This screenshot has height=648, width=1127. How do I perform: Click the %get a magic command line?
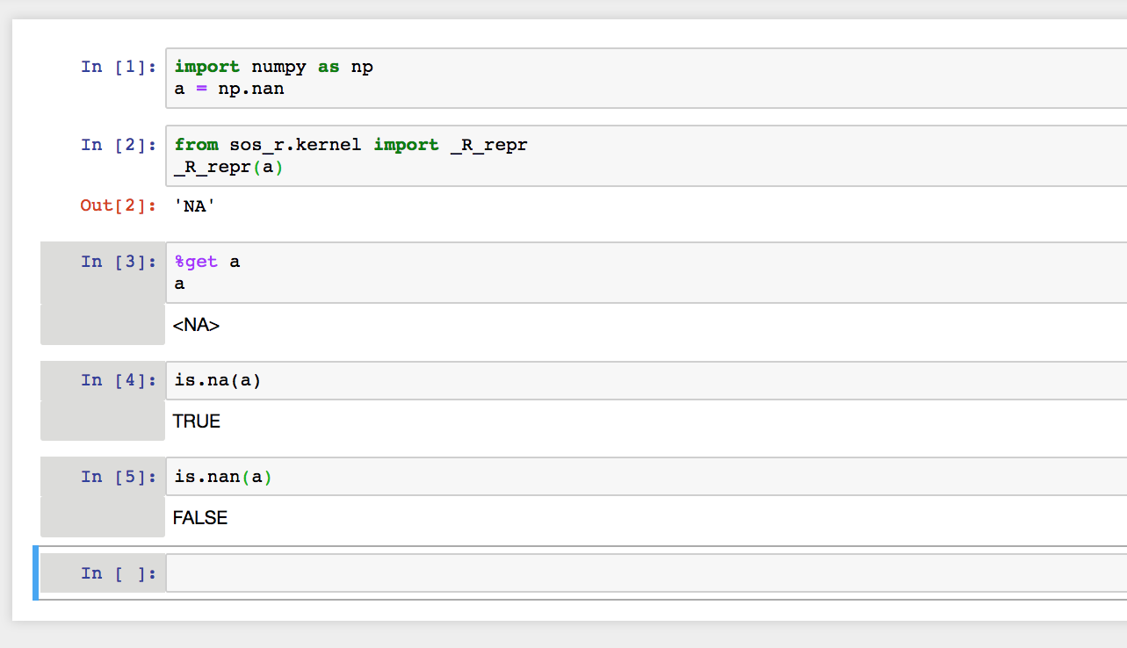[x=206, y=261]
